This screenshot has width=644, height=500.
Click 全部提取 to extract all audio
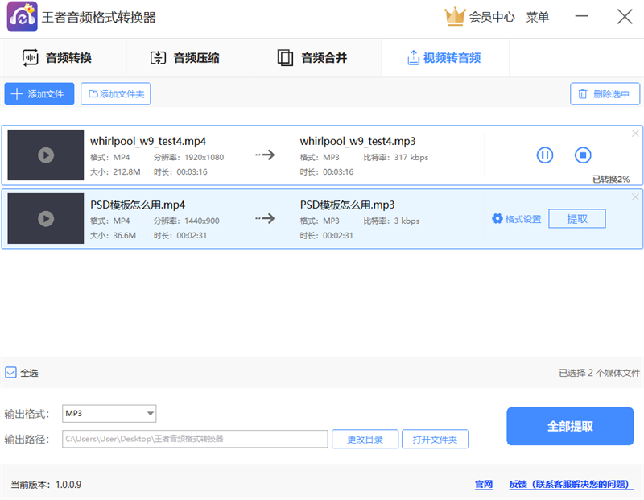[570, 427]
